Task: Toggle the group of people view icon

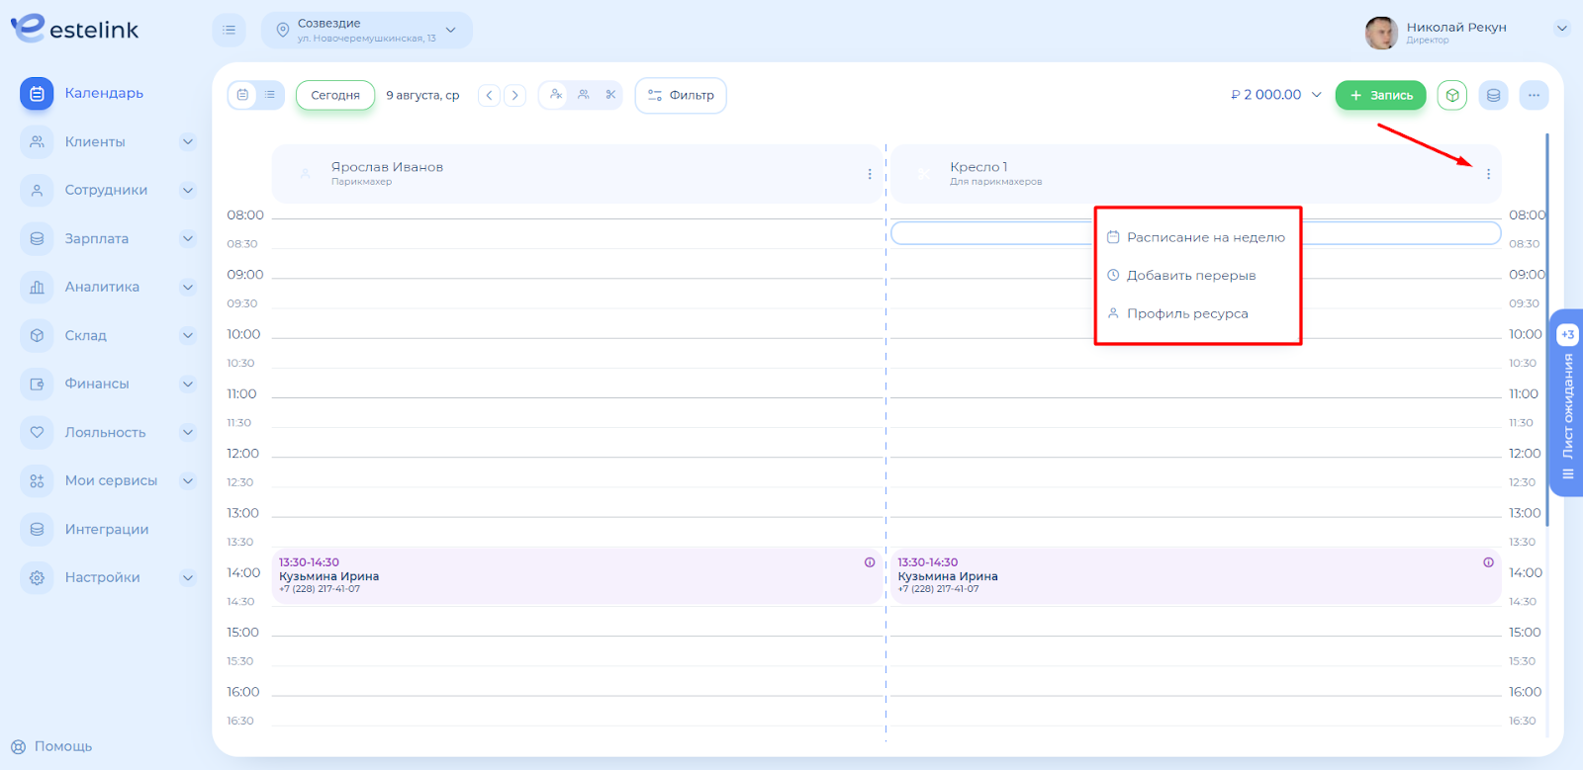Action: point(584,95)
